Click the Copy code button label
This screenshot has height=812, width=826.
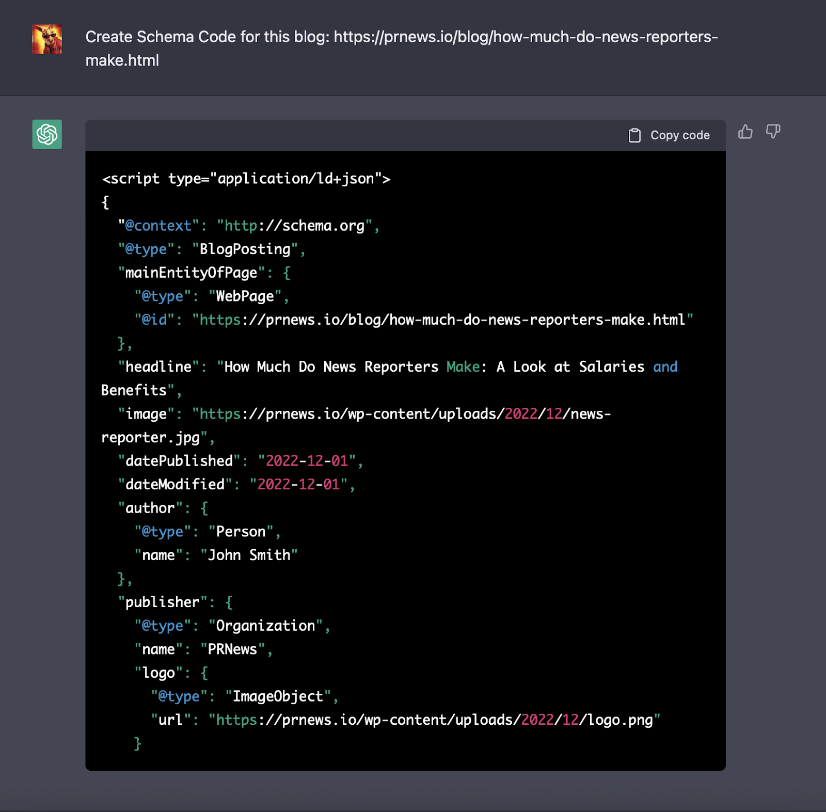point(680,135)
